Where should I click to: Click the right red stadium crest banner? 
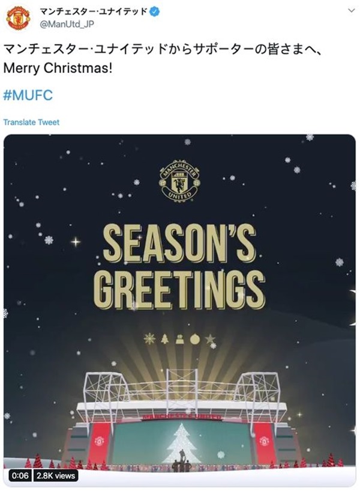click(265, 443)
